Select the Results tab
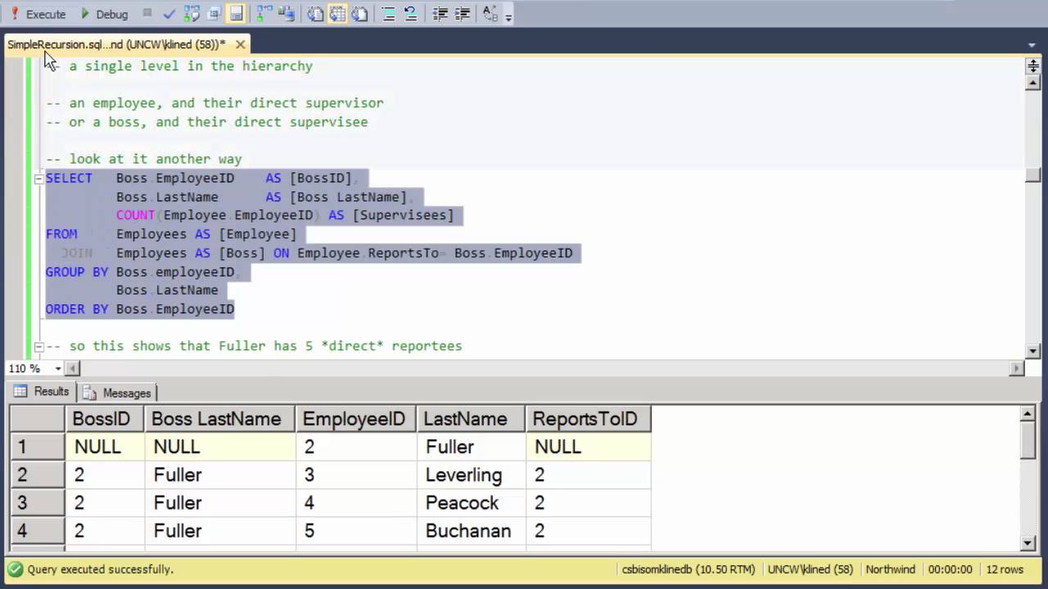The height and width of the screenshot is (589, 1048). [42, 392]
